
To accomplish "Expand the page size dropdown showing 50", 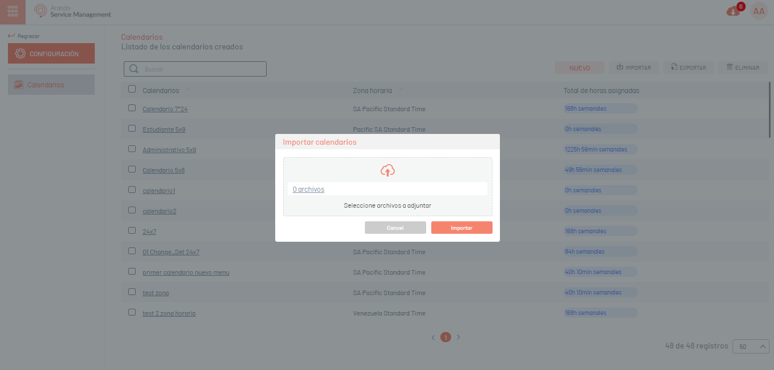I will [751, 346].
